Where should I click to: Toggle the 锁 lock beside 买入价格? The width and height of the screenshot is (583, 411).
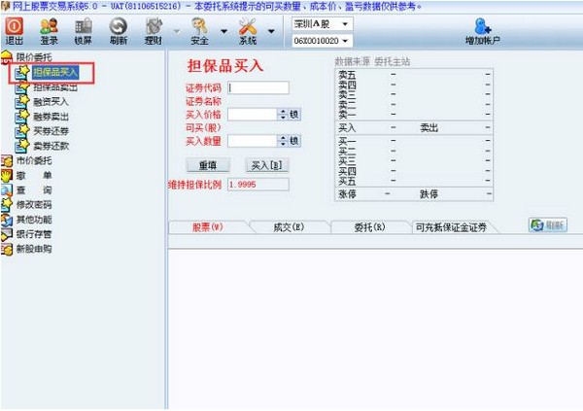(294, 114)
